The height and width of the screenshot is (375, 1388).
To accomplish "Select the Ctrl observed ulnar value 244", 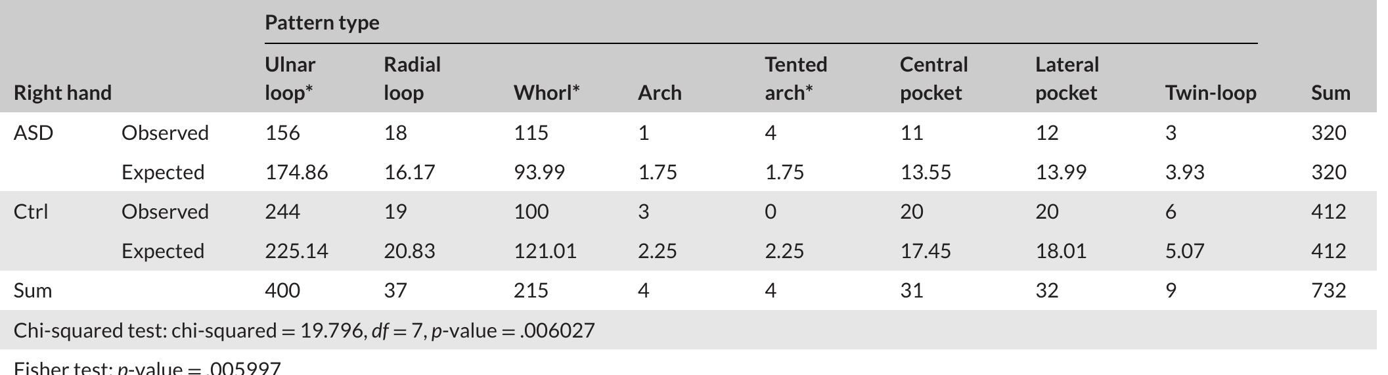I will (x=282, y=211).
